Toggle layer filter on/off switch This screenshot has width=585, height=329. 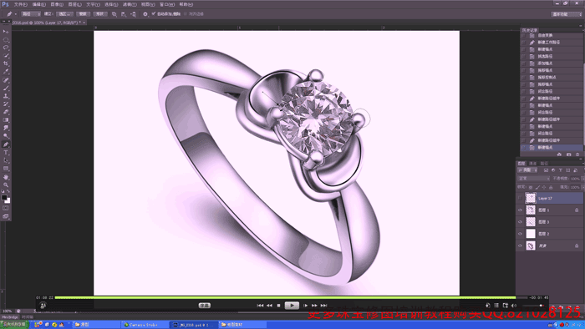(583, 170)
